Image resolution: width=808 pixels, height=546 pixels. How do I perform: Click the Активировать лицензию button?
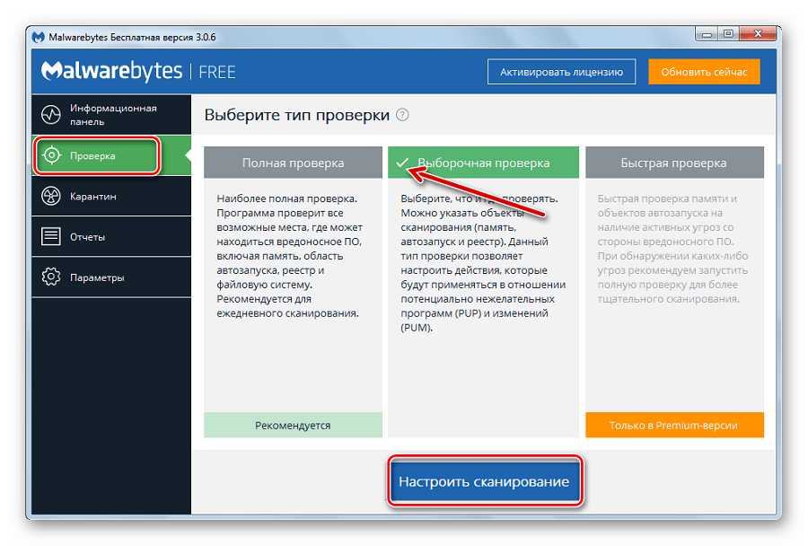(x=561, y=72)
